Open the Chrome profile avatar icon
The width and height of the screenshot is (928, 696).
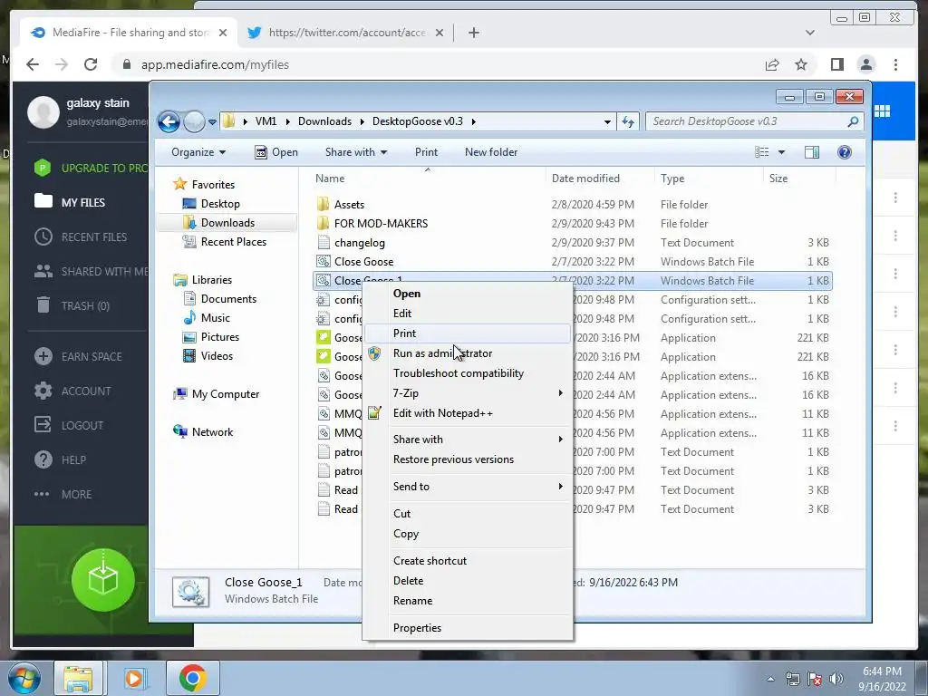[866, 64]
